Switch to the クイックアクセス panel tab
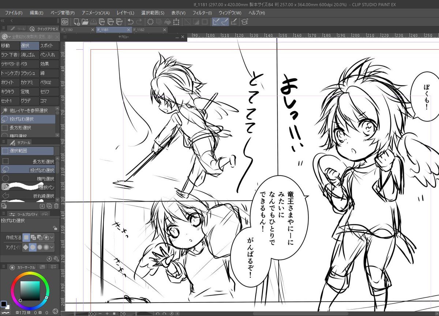439x316 pixels. pyautogui.click(x=44, y=28)
